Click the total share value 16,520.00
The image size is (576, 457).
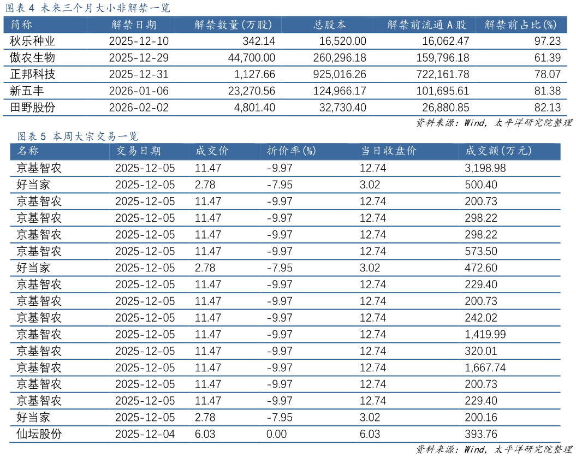coord(343,41)
